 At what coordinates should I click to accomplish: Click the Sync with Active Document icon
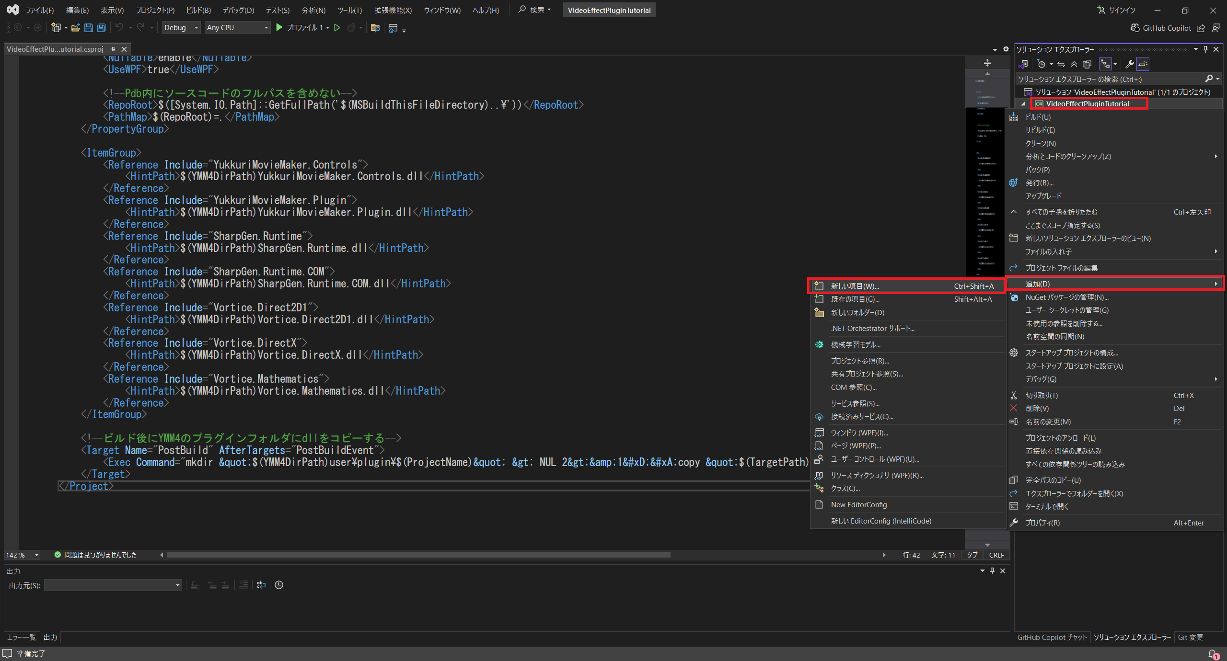point(1061,64)
